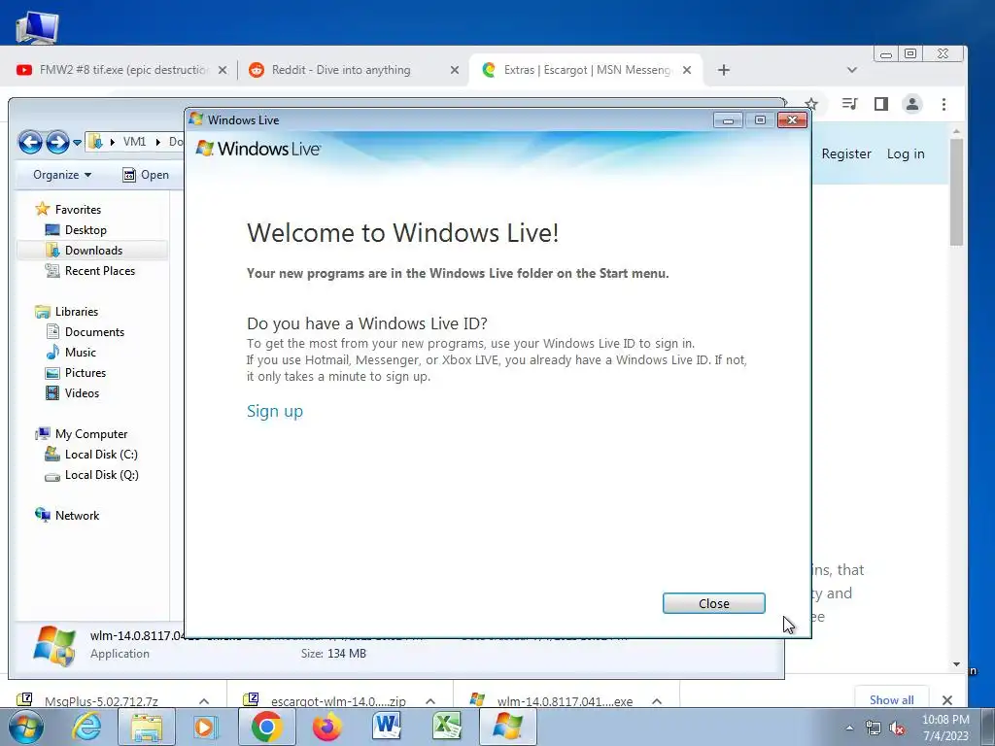Open Local Disk (C:) in sidebar
The image size is (995, 746).
pos(91,455)
